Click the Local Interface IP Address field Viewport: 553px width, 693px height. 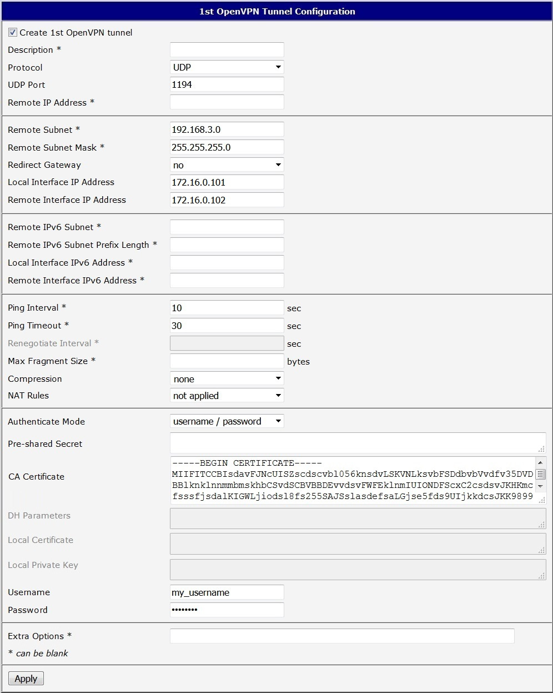pyautogui.click(x=227, y=182)
